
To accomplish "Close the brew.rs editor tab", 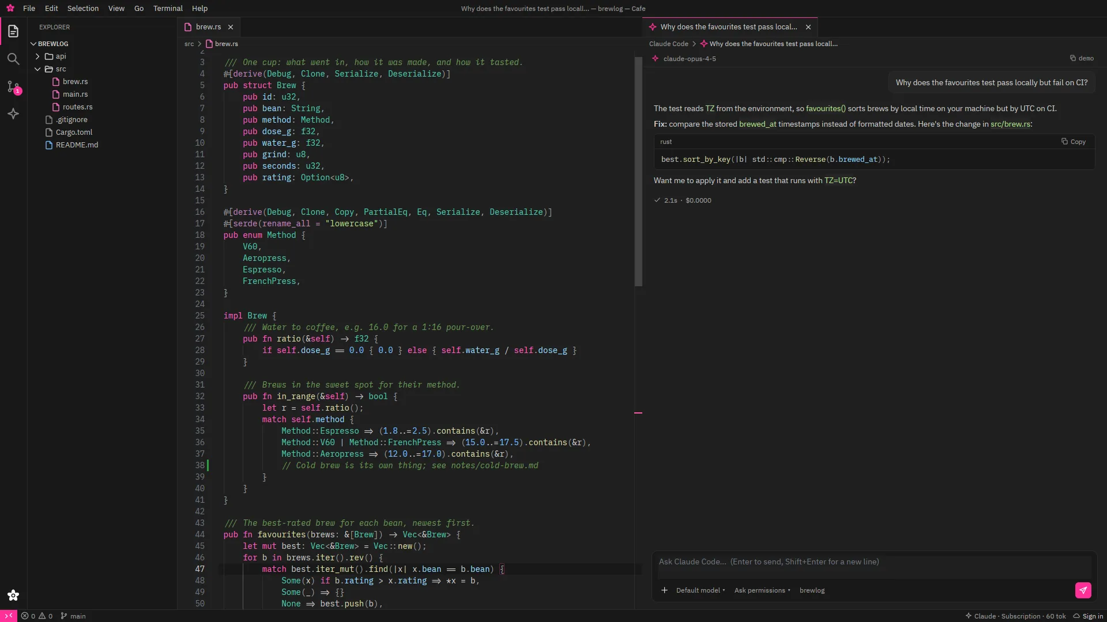I will coord(231,27).
